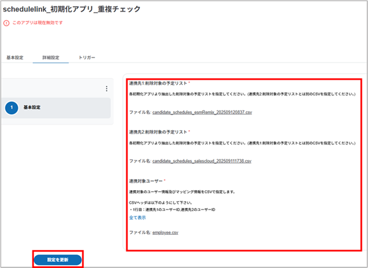Click the app title schedulelink_初期化アプリ_重複チェック

coord(72,9)
